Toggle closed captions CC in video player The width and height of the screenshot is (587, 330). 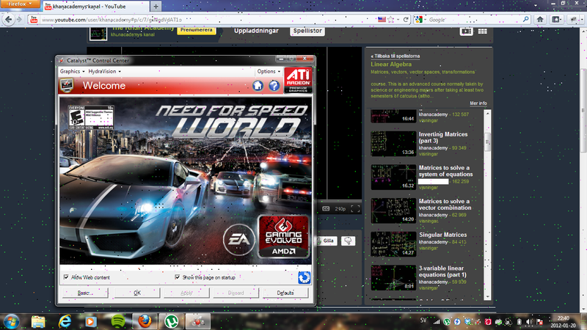click(326, 209)
